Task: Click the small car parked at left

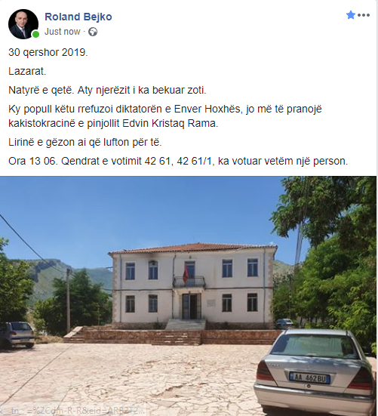Action: 17,334
